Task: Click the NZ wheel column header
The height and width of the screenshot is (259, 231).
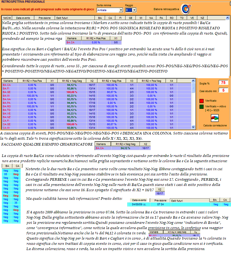Action: tap(202, 18)
